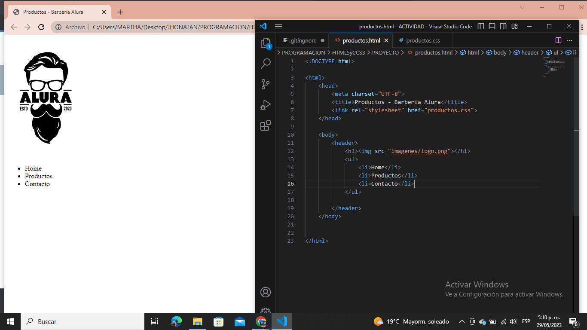Image resolution: width=587 pixels, height=330 pixels.
Task: Split the editor to the right
Action: coord(558,40)
